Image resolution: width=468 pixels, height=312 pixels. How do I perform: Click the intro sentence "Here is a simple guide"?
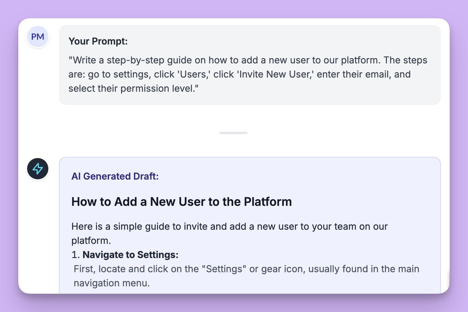[x=229, y=234]
